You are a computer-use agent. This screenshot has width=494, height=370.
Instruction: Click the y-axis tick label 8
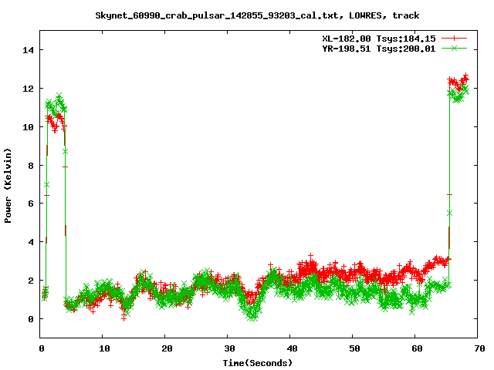tap(32, 165)
